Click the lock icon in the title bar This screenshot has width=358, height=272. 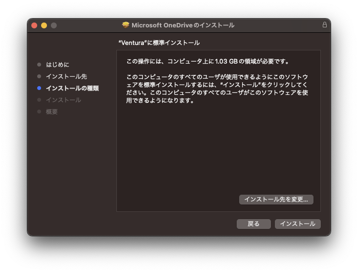324,24
